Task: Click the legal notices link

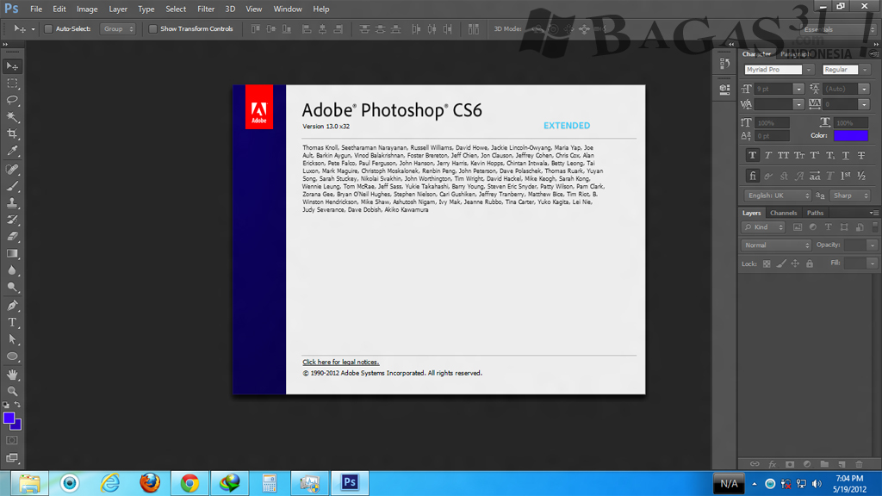Action: point(341,363)
